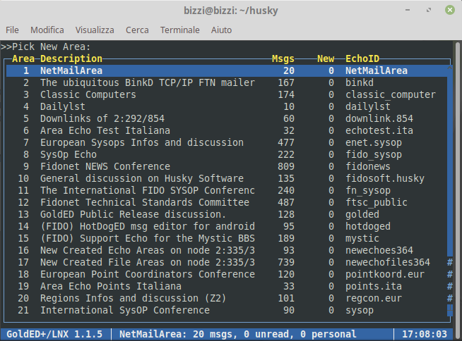This screenshot has height=341, width=462.
Task: Select Fidonet NEWS Conference area
Action: click(105, 166)
